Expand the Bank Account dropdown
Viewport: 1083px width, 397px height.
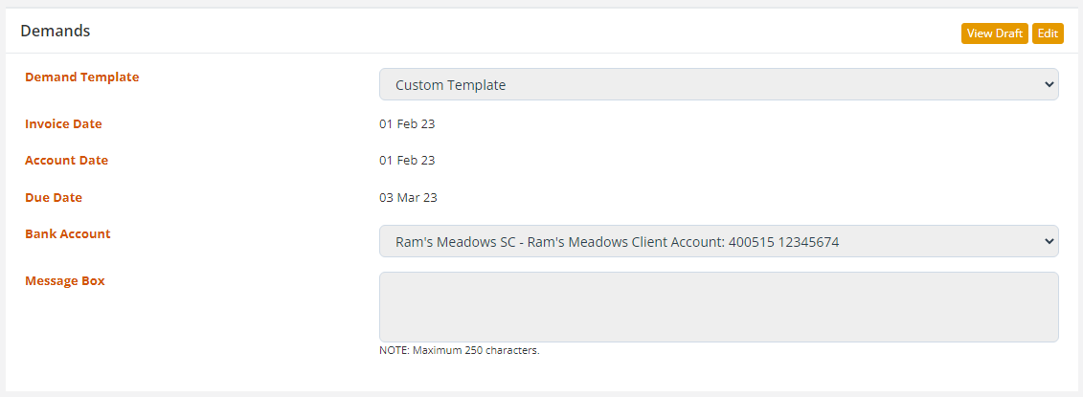718,242
